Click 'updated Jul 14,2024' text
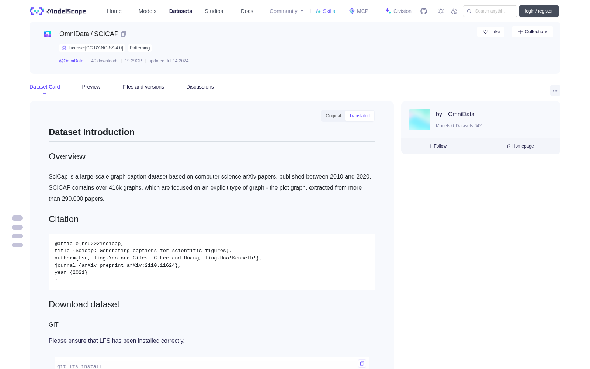Image resolution: width=590 pixels, height=369 pixels. coord(169,61)
